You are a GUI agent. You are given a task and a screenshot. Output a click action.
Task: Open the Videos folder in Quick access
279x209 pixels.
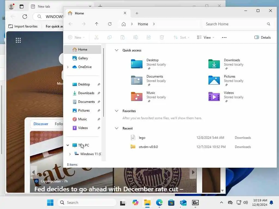click(226, 97)
